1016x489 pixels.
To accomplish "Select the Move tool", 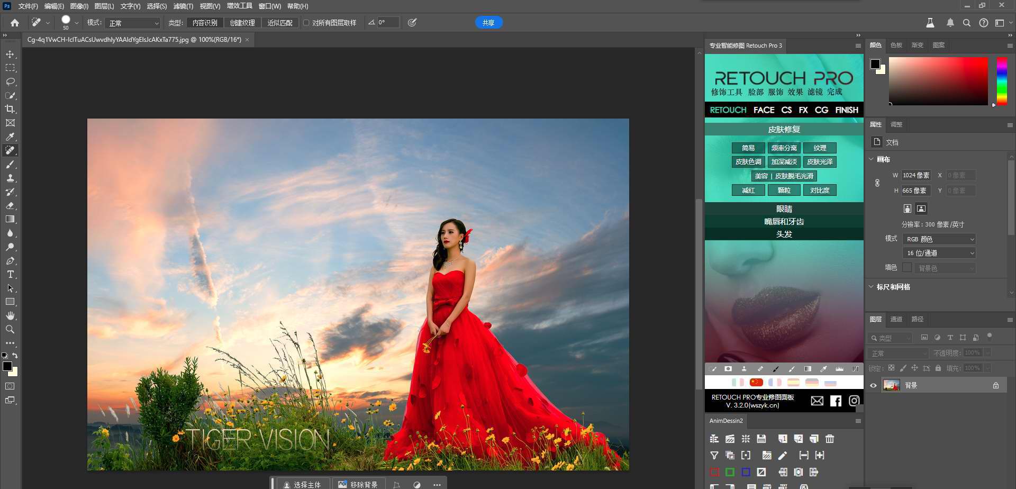I will coord(10,54).
